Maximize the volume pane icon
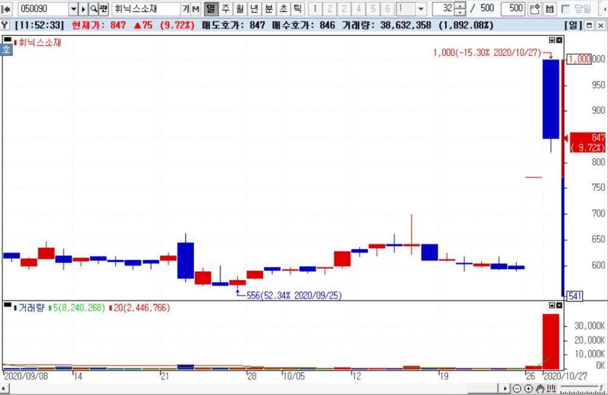 click(x=552, y=306)
